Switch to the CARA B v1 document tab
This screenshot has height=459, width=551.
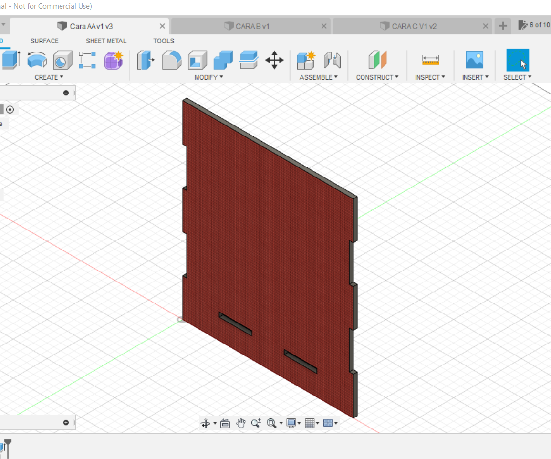[x=252, y=26]
